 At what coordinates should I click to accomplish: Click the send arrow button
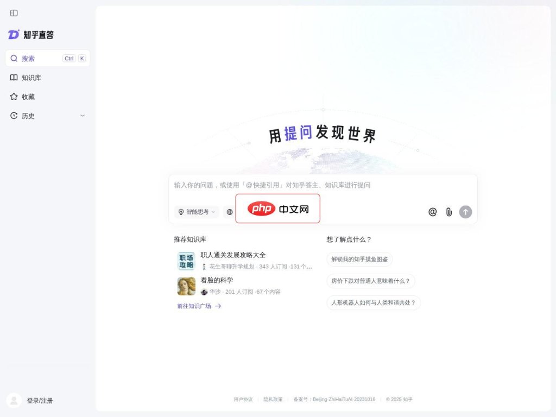pyautogui.click(x=465, y=212)
